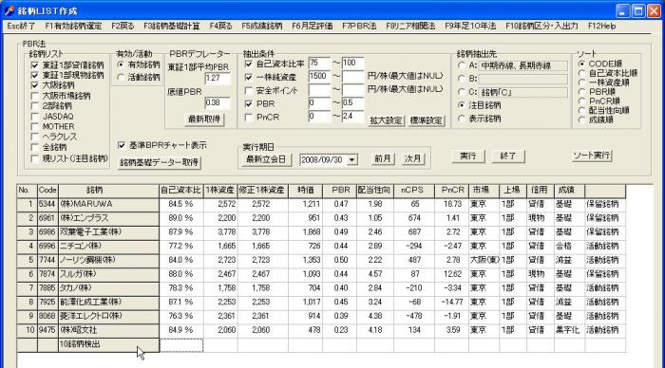Click PBR column header in table
The width and height of the screenshot is (665, 368).
point(340,191)
